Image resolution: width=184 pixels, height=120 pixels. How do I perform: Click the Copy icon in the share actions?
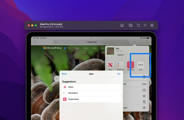(144, 77)
